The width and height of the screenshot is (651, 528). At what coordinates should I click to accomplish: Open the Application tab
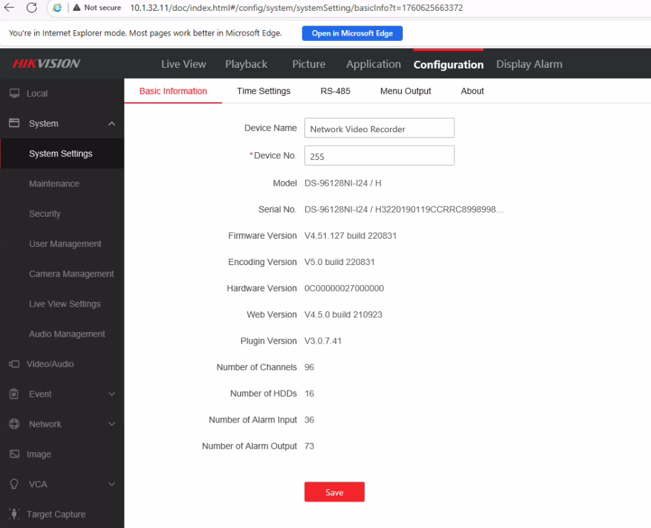373,64
